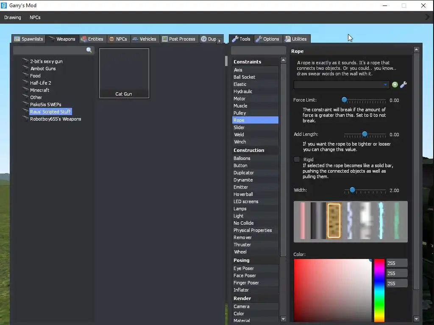Select Raus' Scripted Stuff category
The image size is (434, 325).
tap(50, 112)
